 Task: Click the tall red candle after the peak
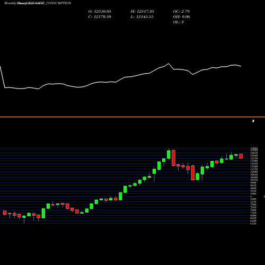173,158
